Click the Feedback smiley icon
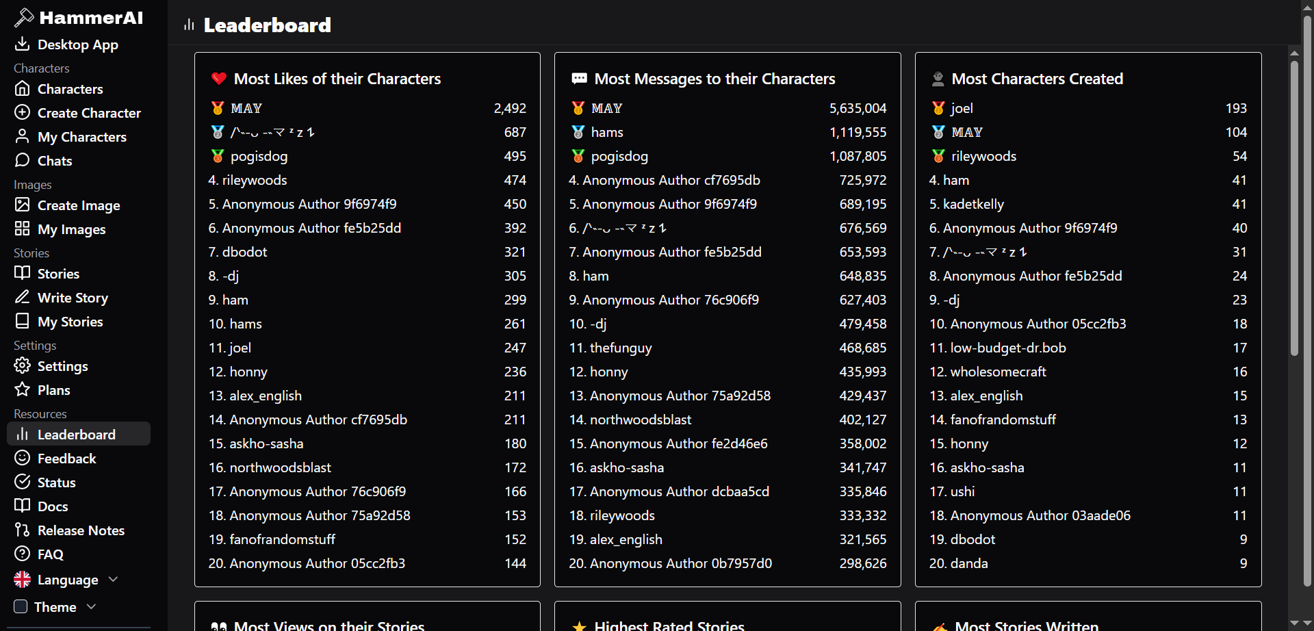 point(23,458)
